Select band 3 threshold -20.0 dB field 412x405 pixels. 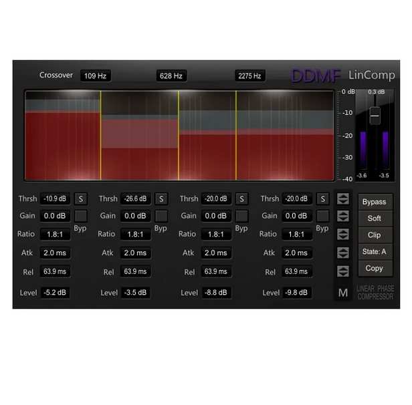pos(216,198)
